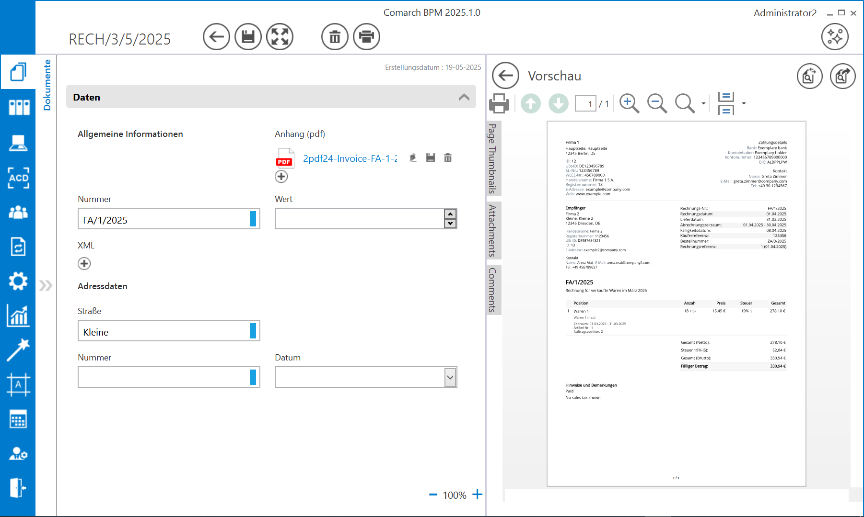Click the Straße input field containing Kleine
This screenshot has width=864, height=517.
(x=163, y=331)
